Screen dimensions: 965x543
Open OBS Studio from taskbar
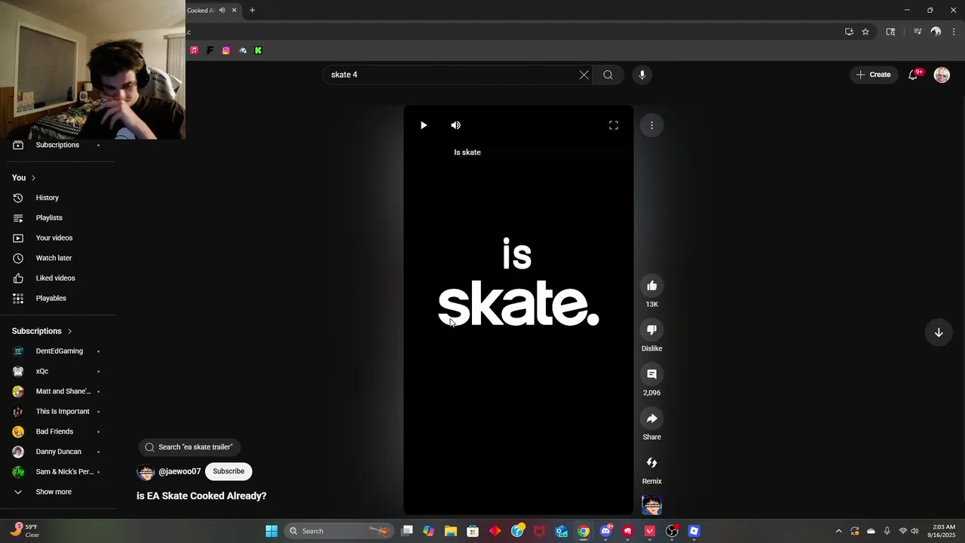672,531
